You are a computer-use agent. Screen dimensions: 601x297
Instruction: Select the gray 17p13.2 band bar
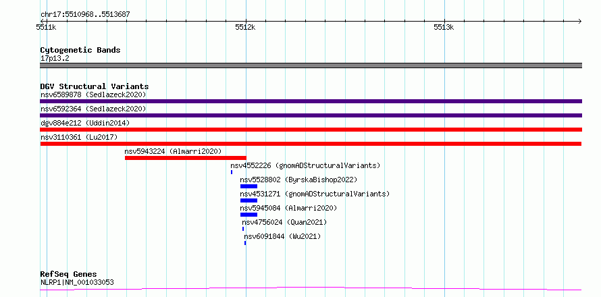point(311,65)
